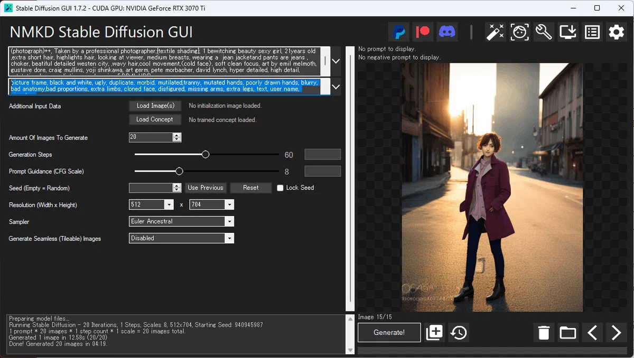634x358 pixels.
Task: Open the Seamless Images dropdown
Action: pyautogui.click(x=182, y=238)
